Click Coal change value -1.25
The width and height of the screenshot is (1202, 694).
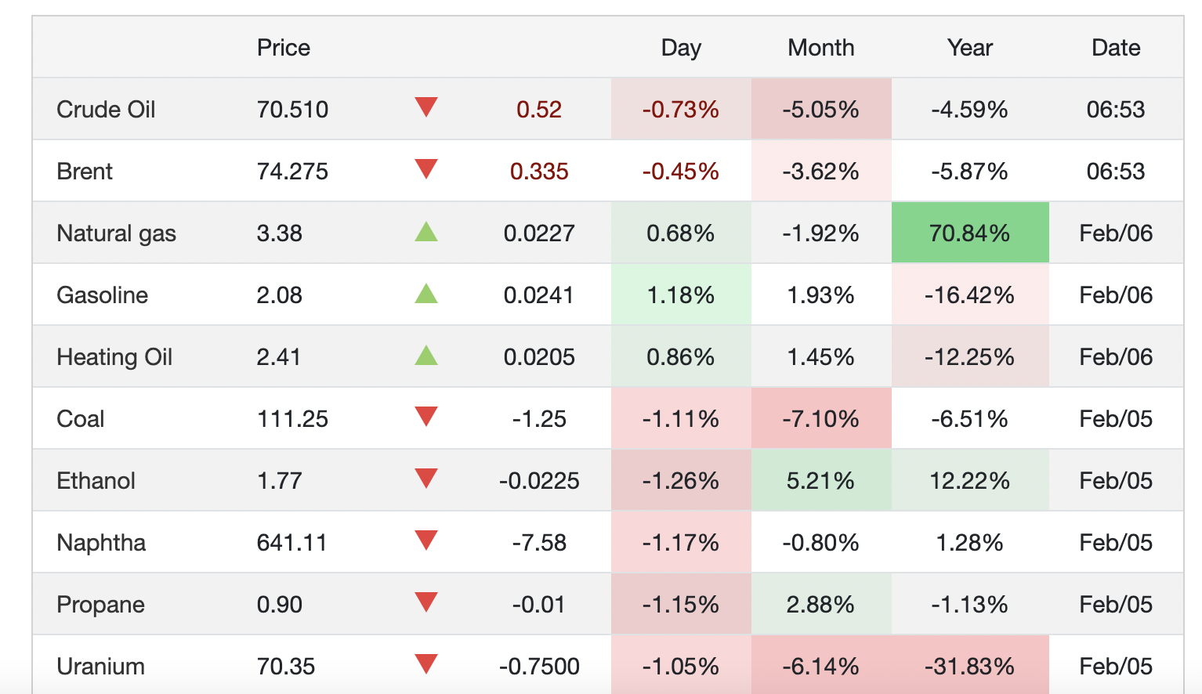coord(539,418)
